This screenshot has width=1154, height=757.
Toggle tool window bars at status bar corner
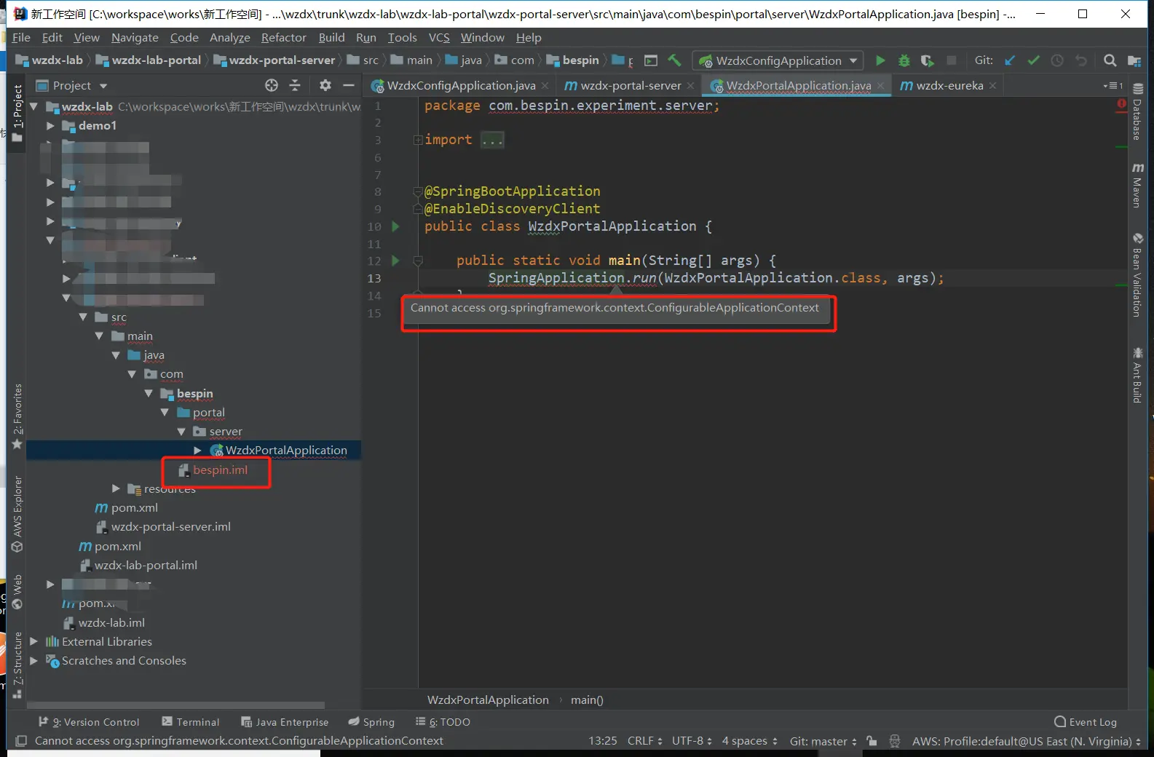tap(21, 741)
